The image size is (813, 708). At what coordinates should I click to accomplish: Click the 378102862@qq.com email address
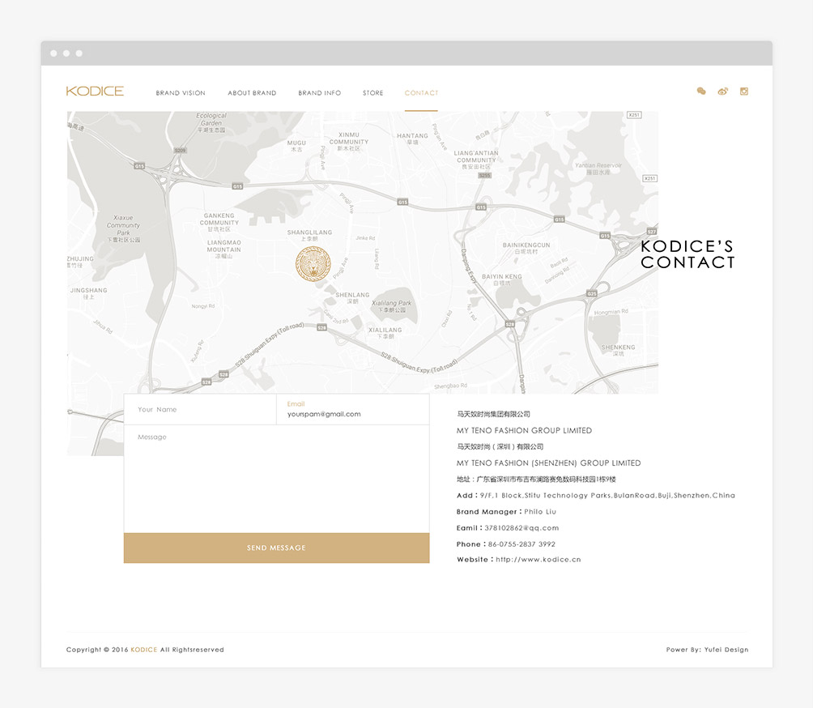click(521, 528)
